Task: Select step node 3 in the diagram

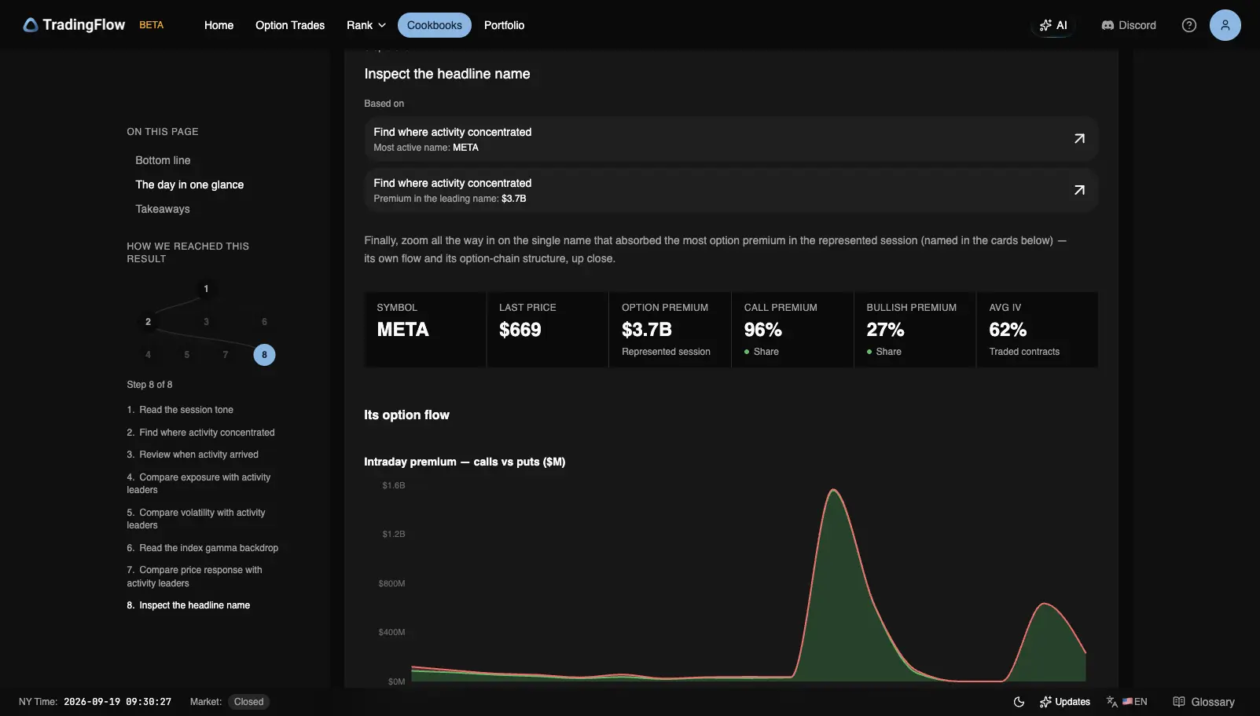Action: click(206, 322)
